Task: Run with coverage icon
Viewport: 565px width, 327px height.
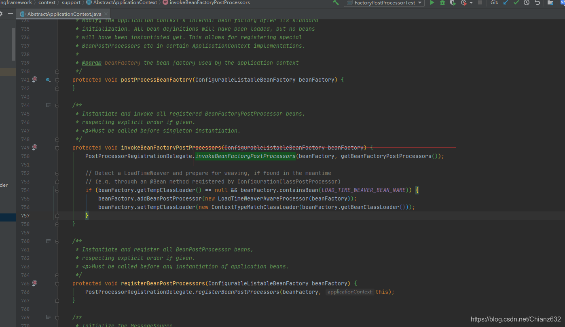Action: 453,3
